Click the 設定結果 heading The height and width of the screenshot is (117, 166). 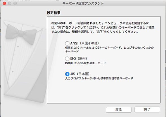54,13
